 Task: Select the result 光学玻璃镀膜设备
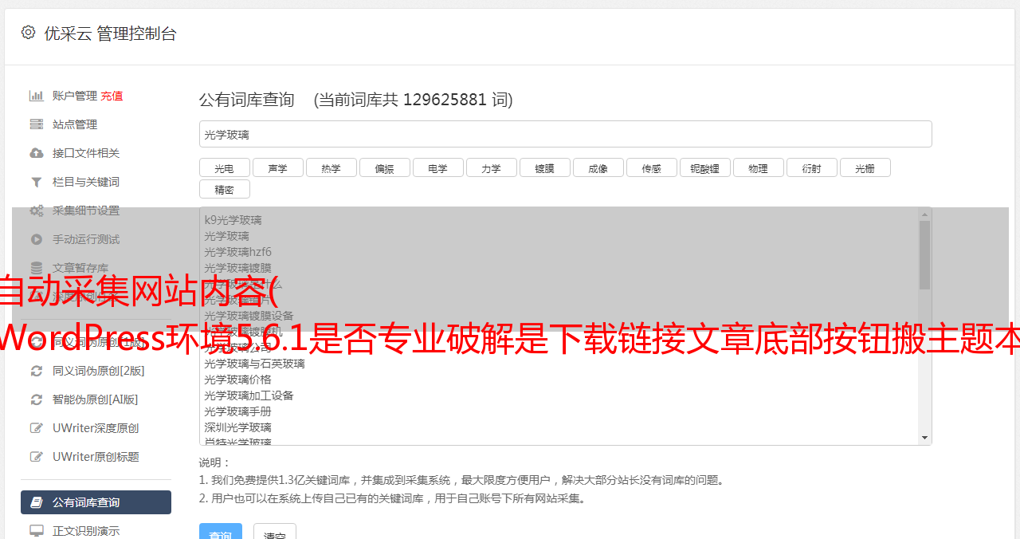249,316
